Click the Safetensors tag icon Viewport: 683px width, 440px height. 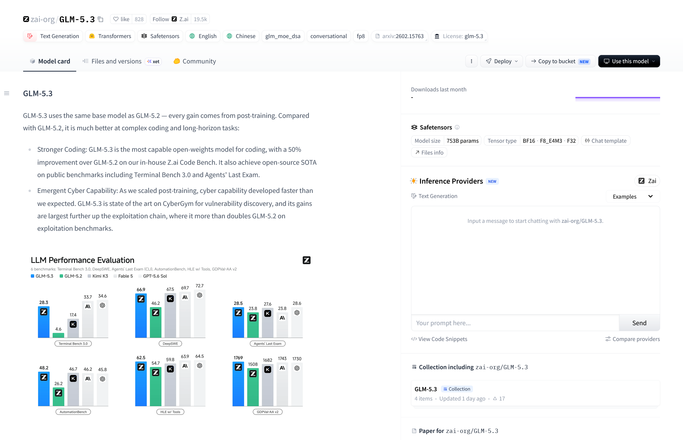pyautogui.click(x=144, y=36)
